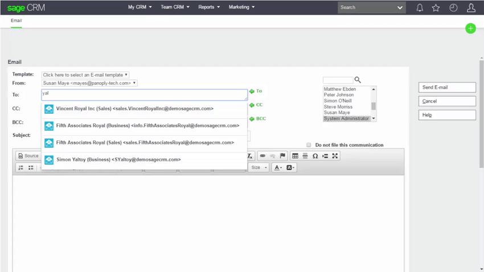Screen dimensions: 484x272
Task: Open the favorites star icon
Action: click(x=436, y=8)
